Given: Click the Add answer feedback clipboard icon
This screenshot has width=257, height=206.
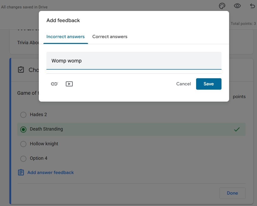Looking at the screenshot, I should pos(21,172).
